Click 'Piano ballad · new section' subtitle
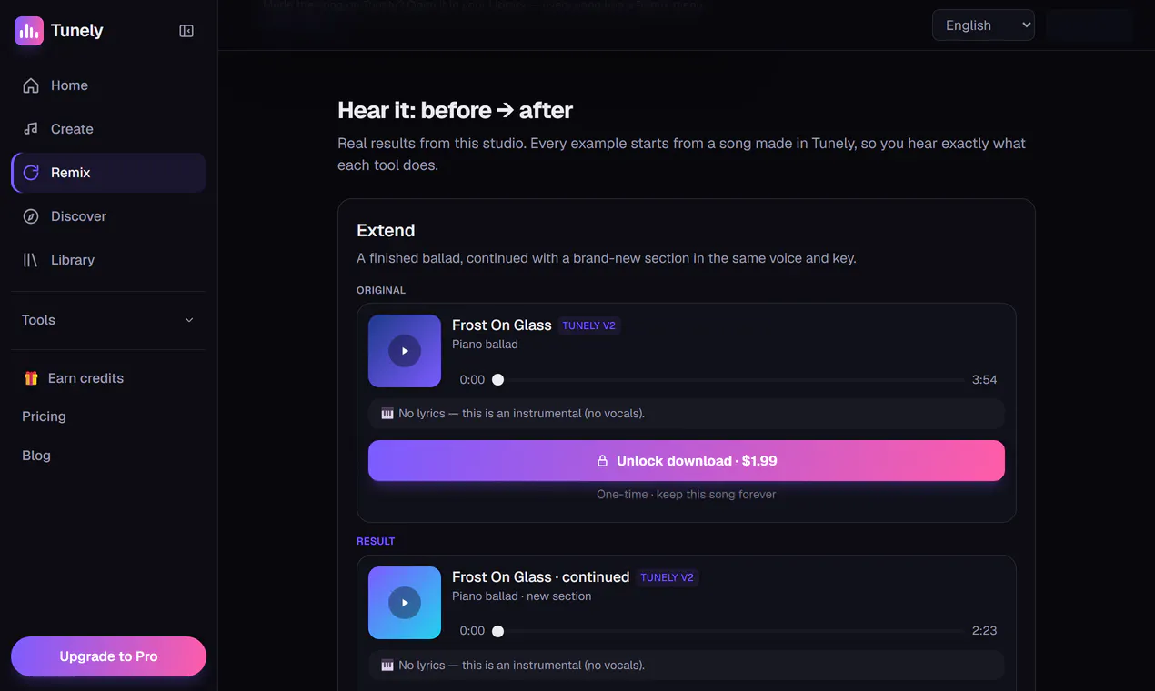1155x691 pixels. click(x=522, y=596)
